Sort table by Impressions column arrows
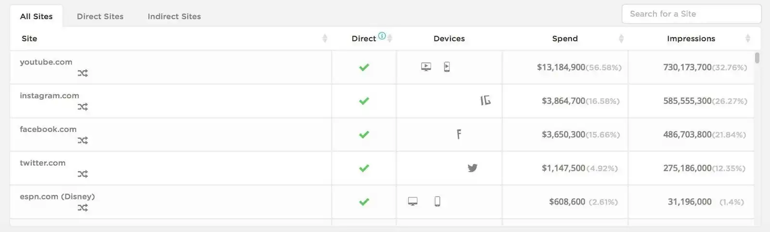 pyautogui.click(x=748, y=39)
